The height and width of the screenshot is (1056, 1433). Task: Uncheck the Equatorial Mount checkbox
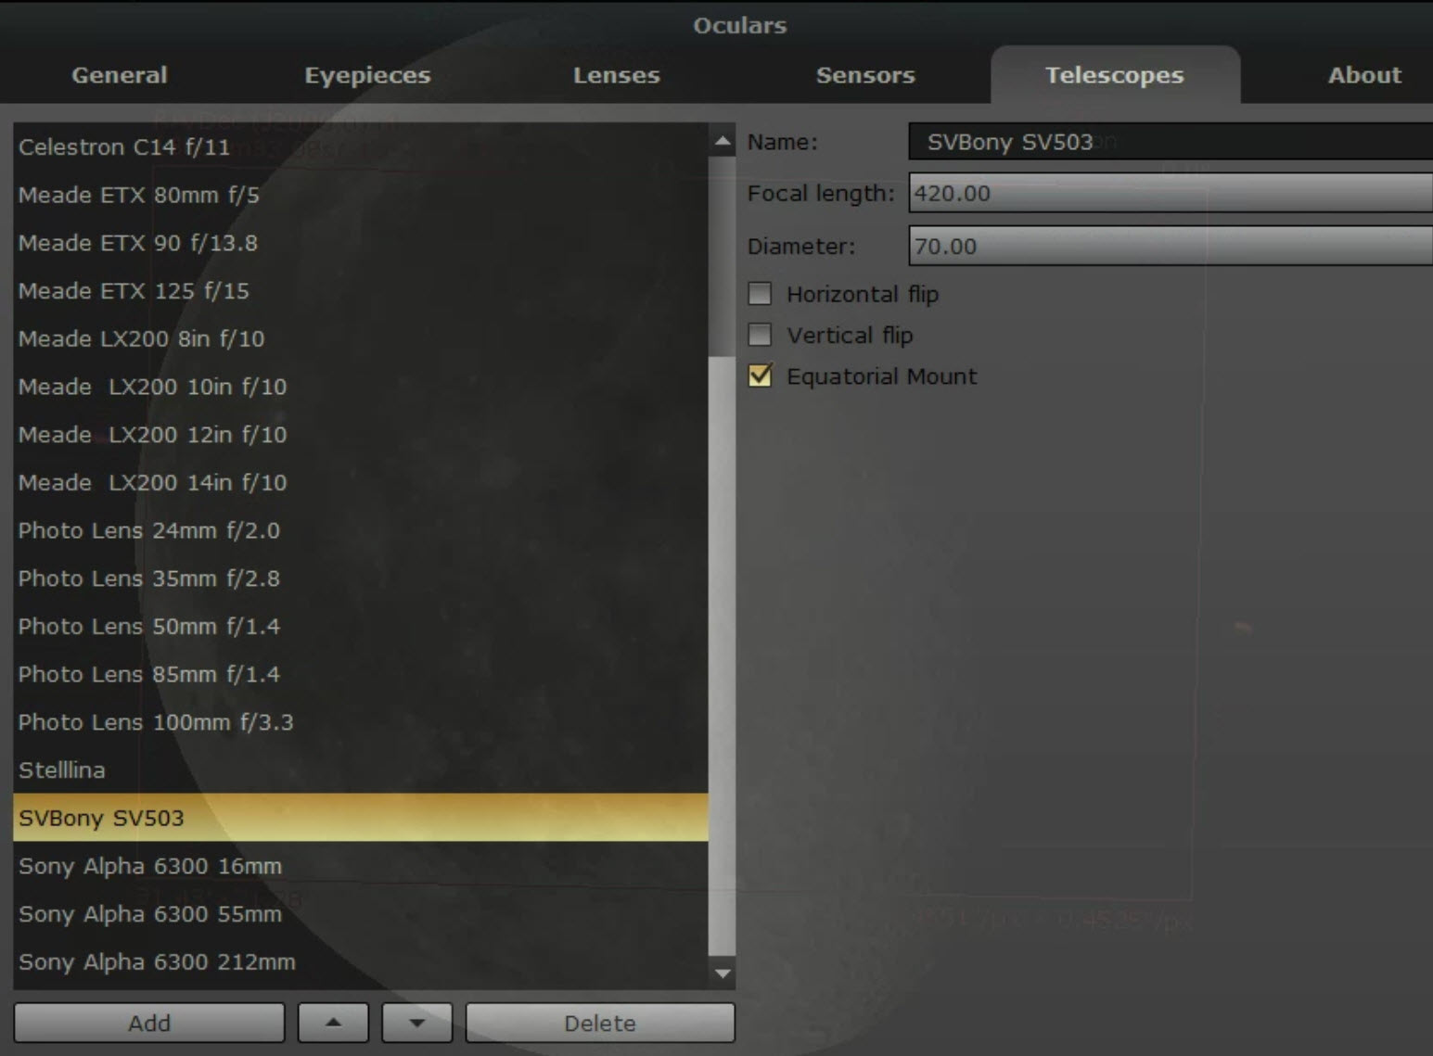[760, 375]
